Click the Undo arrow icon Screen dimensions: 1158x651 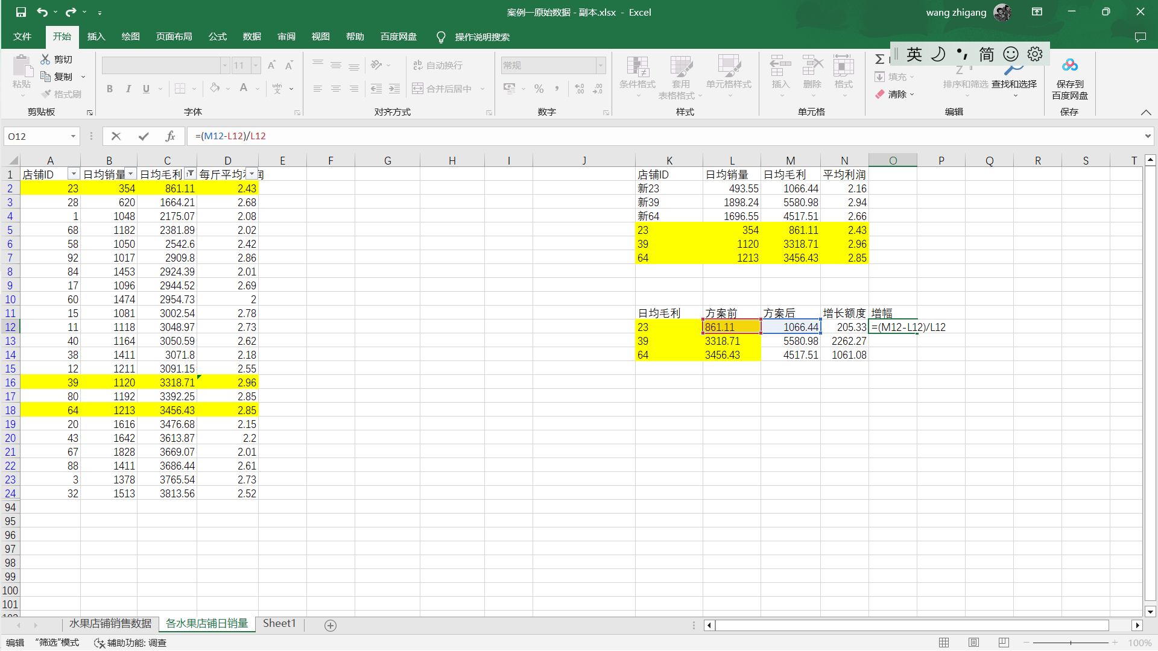(x=42, y=12)
